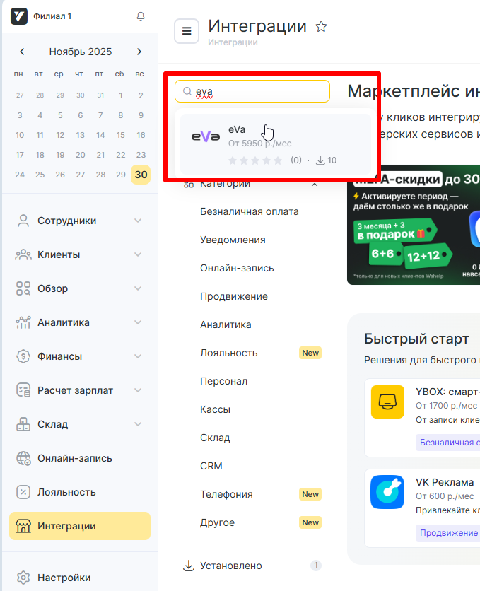Select the Телефония category
Screen dimensions: 480x591
tap(226, 494)
